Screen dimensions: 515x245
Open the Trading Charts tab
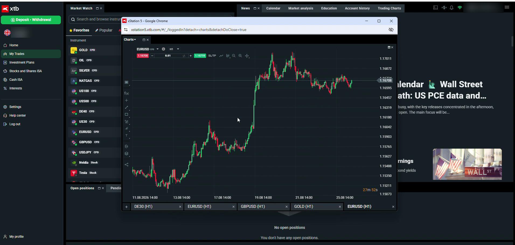click(x=389, y=8)
